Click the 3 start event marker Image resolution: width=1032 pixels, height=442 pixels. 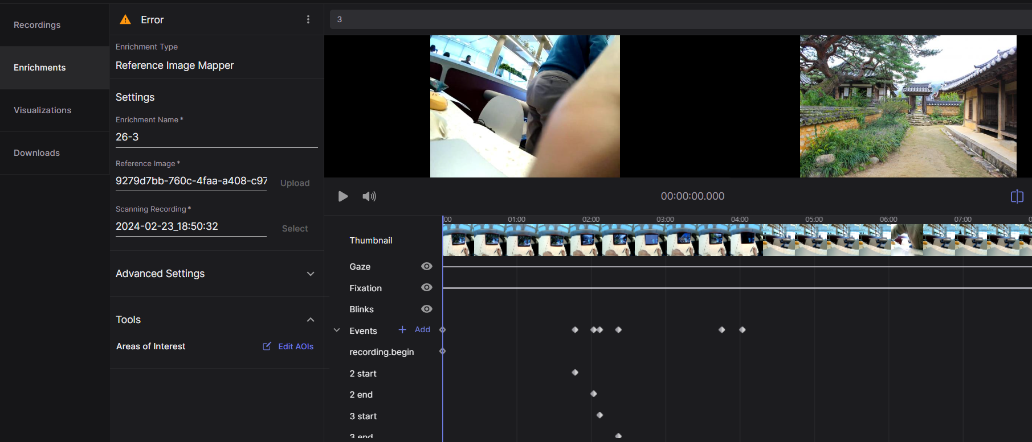(599, 415)
